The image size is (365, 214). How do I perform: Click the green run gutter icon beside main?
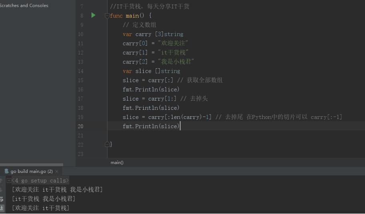click(x=93, y=15)
